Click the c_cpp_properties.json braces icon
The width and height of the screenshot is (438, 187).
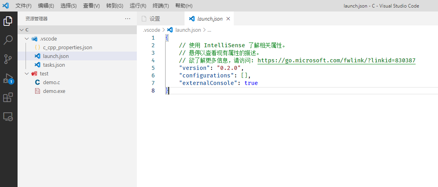(x=37, y=48)
